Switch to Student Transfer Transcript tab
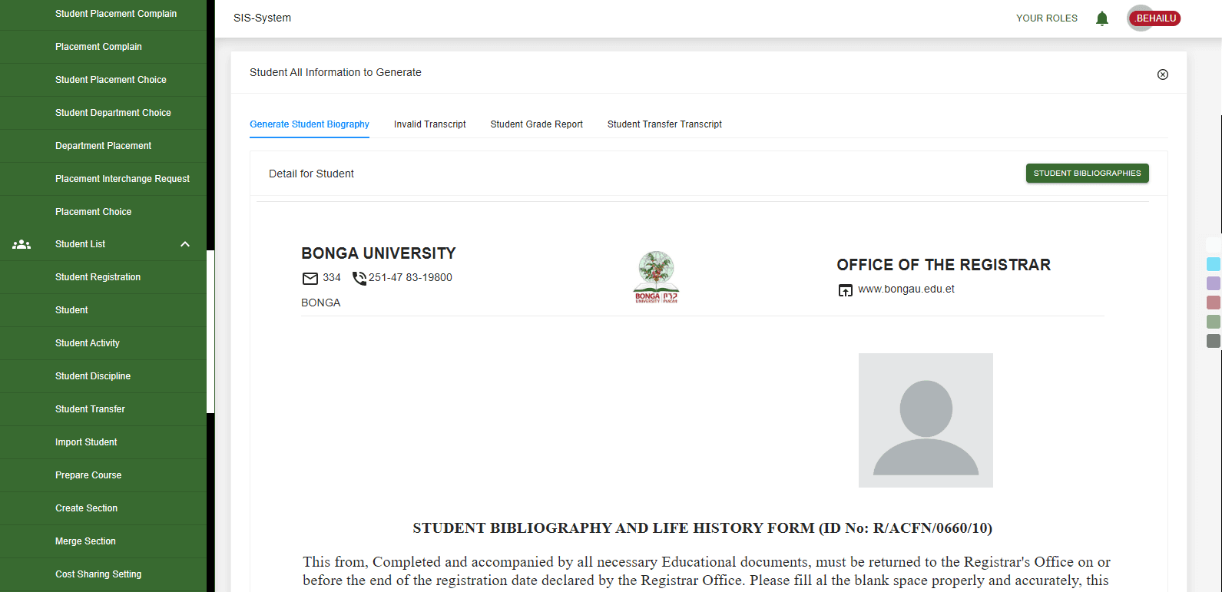The image size is (1222, 592). [664, 124]
